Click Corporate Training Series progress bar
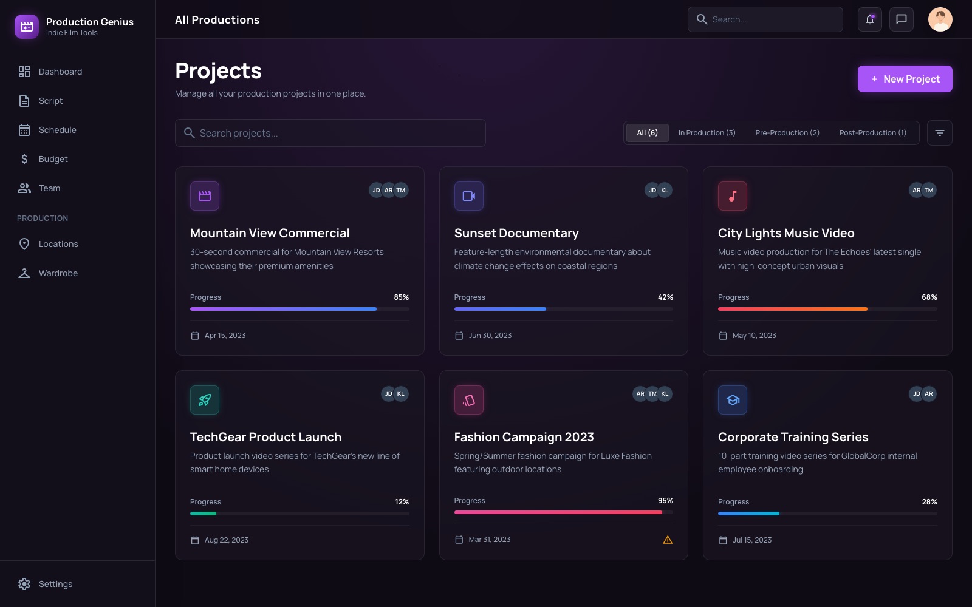Screen dimensions: 972x607 point(827,514)
